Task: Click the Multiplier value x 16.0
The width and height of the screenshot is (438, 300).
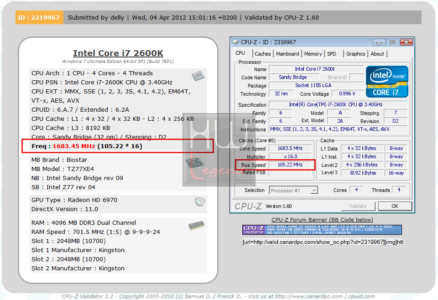Action: pyautogui.click(x=290, y=156)
